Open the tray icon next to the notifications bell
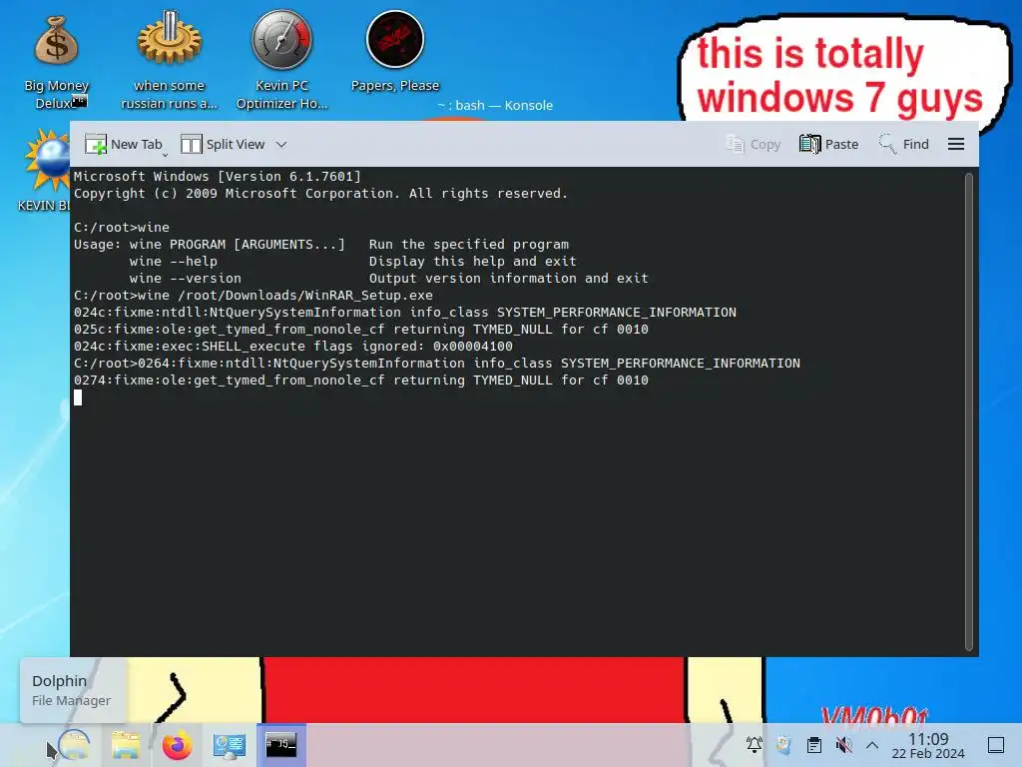The height and width of the screenshot is (767, 1022). (x=783, y=744)
